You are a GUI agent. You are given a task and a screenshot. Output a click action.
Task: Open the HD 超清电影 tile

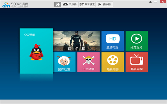112,41
